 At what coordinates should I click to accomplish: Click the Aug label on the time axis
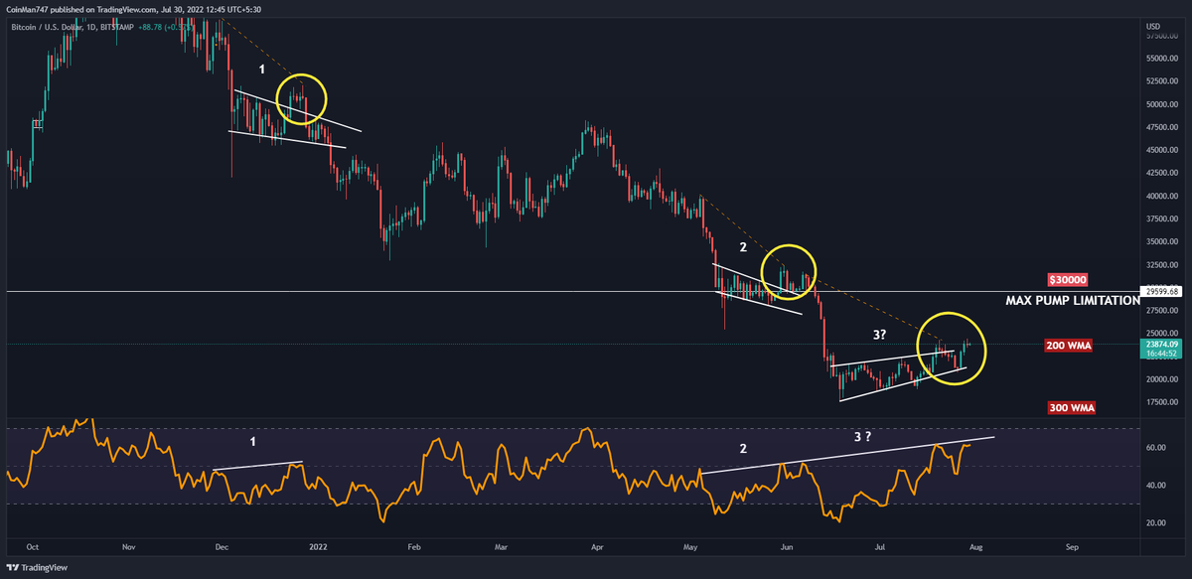[976, 546]
